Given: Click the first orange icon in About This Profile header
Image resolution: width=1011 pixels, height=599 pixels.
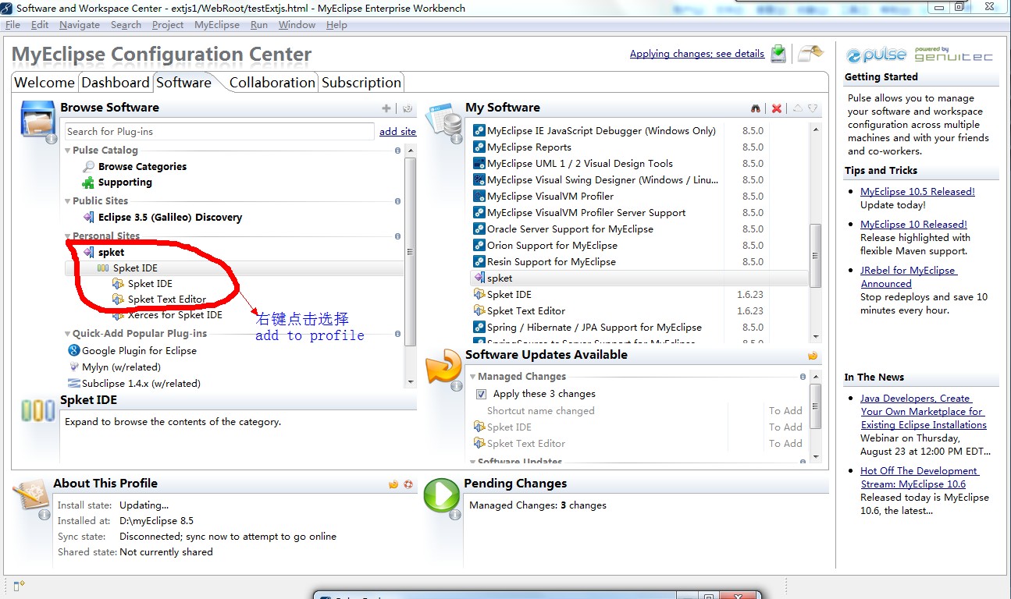Looking at the screenshot, I should (x=393, y=484).
